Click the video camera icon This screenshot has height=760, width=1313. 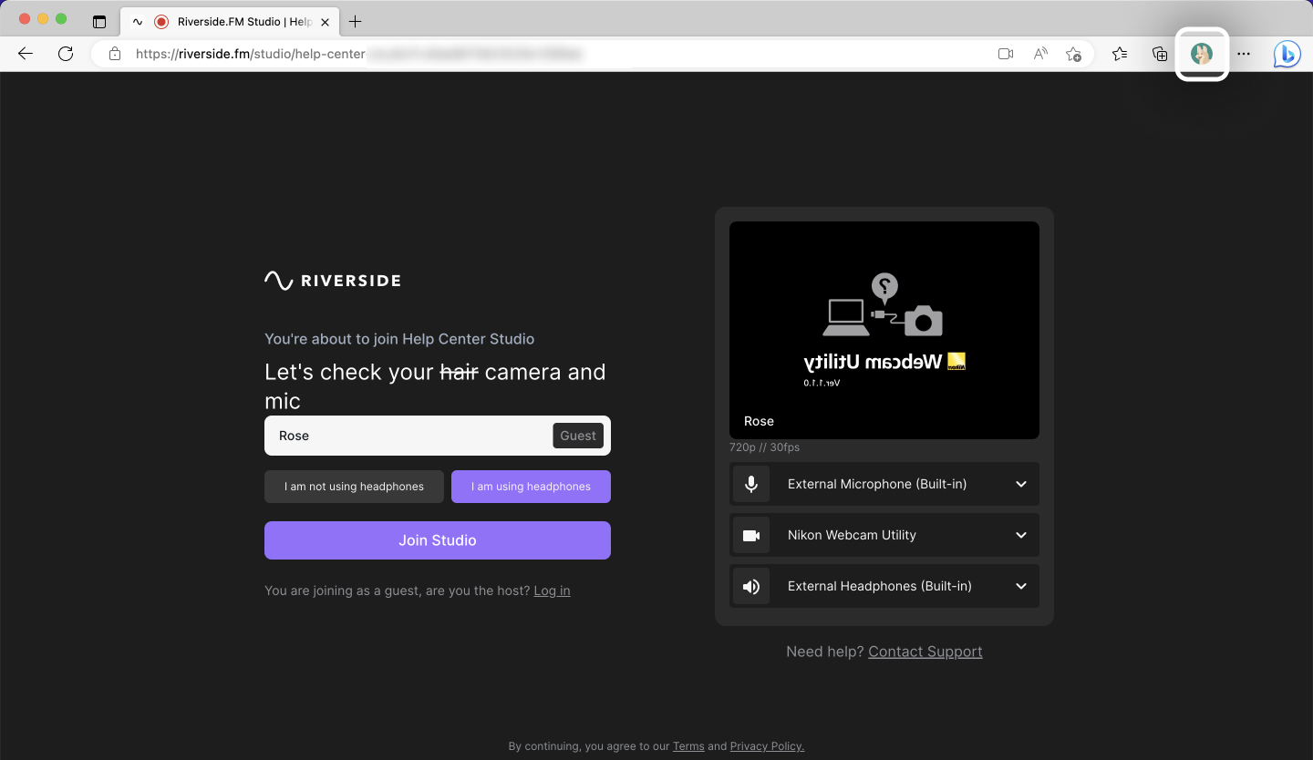(751, 535)
